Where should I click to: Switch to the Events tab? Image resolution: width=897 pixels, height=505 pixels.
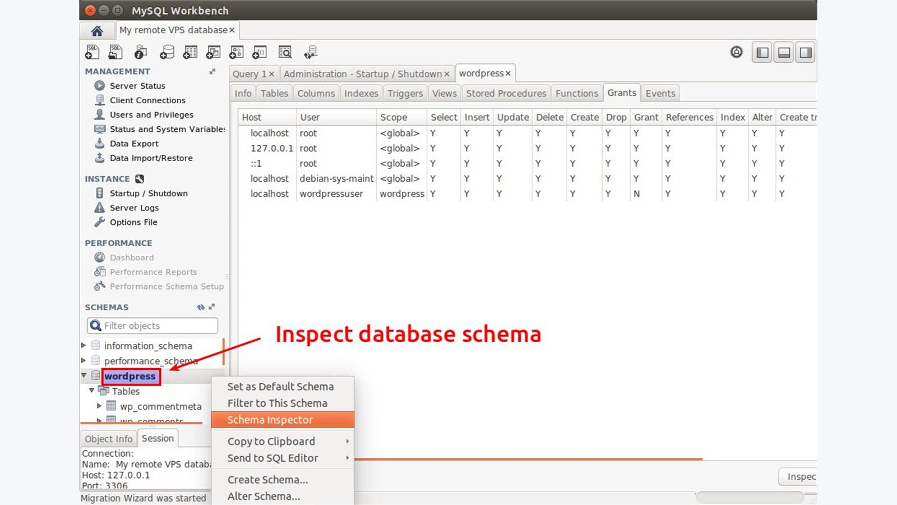660,93
